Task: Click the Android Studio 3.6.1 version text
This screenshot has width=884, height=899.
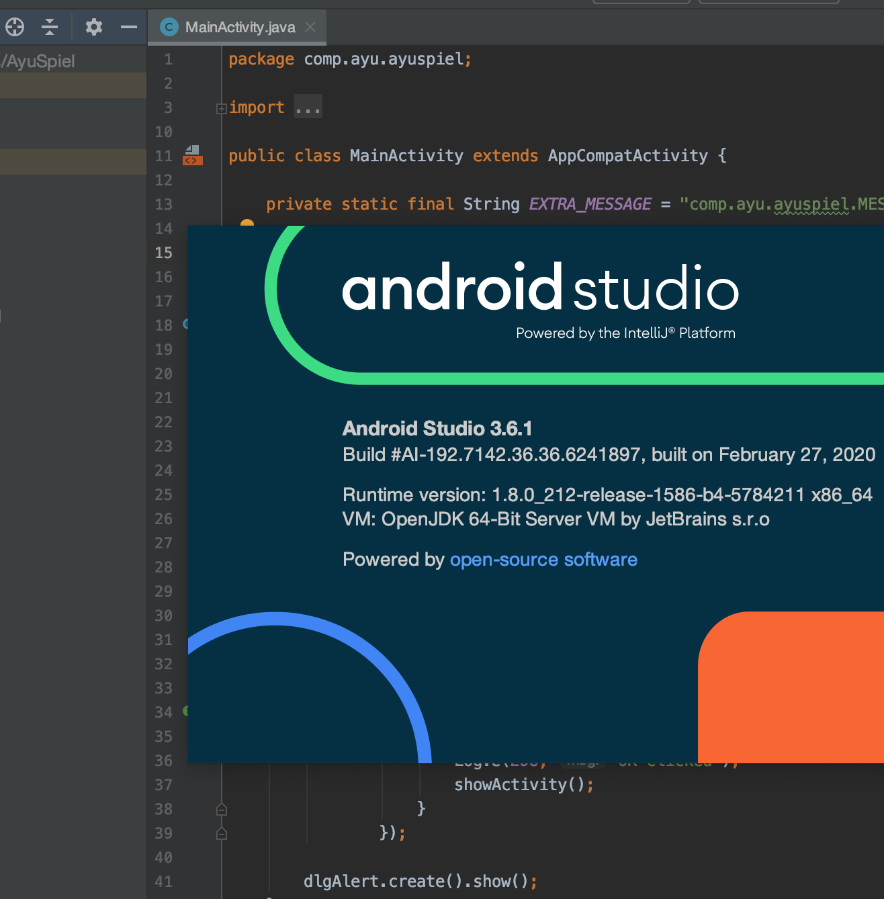Action: [437, 429]
